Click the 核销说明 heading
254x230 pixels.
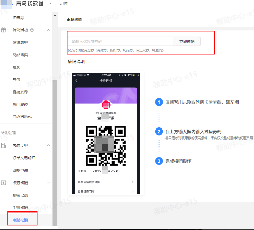click(x=76, y=62)
